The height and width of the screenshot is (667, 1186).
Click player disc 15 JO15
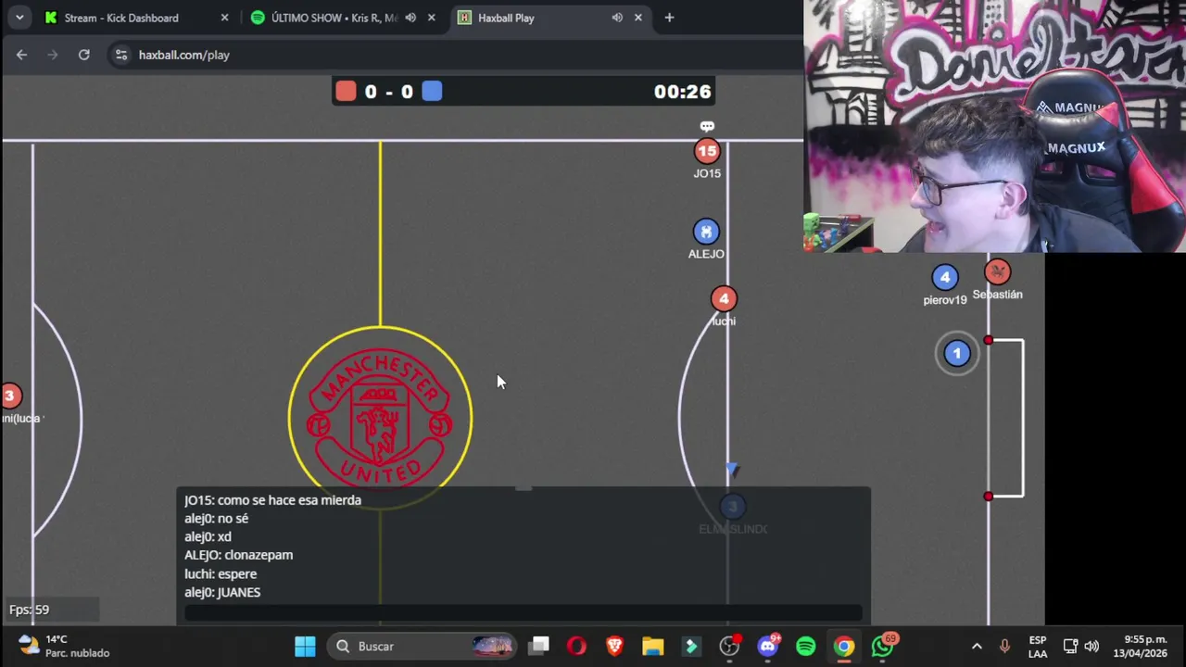[707, 150]
